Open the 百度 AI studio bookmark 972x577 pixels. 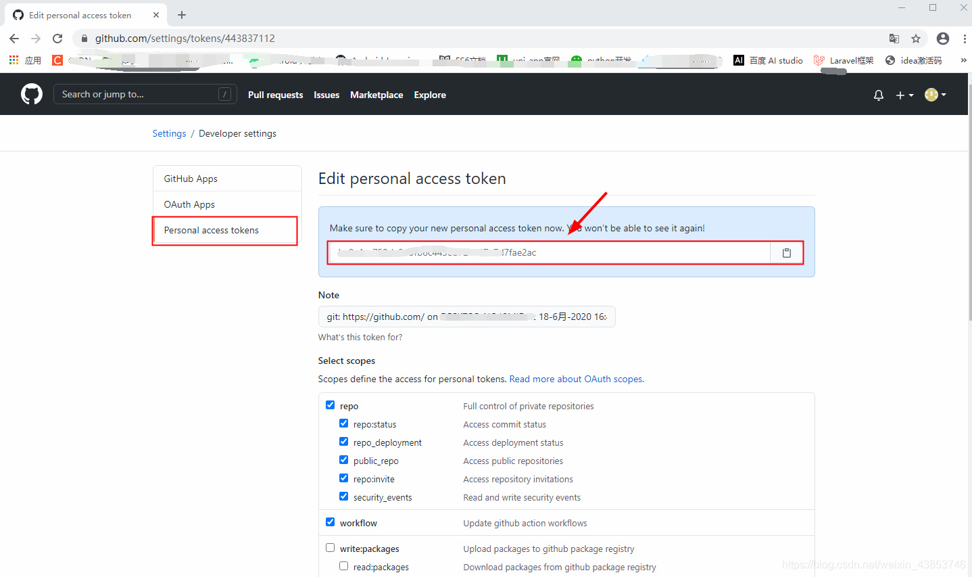[769, 60]
